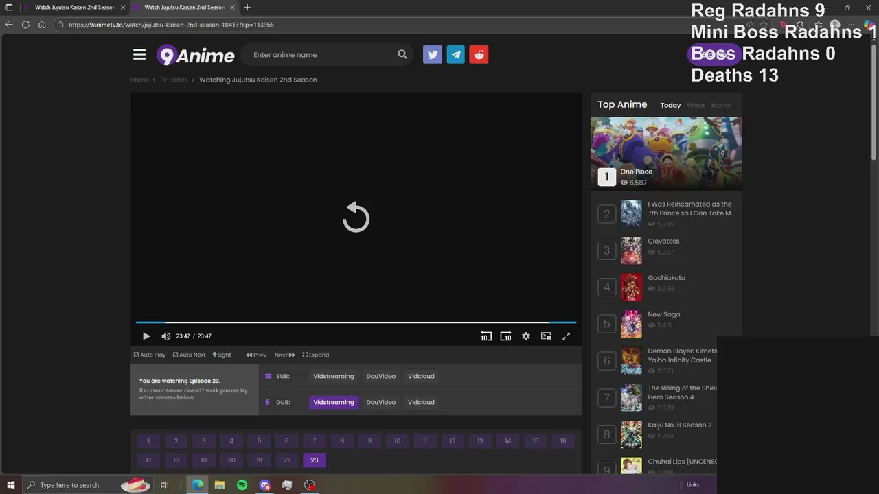
Task: Open Demon Slayer Infinity Castle entry
Action: pyautogui.click(x=682, y=355)
